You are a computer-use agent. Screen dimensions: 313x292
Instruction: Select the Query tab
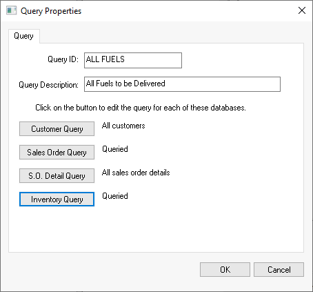pyautogui.click(x=24, y=36)
